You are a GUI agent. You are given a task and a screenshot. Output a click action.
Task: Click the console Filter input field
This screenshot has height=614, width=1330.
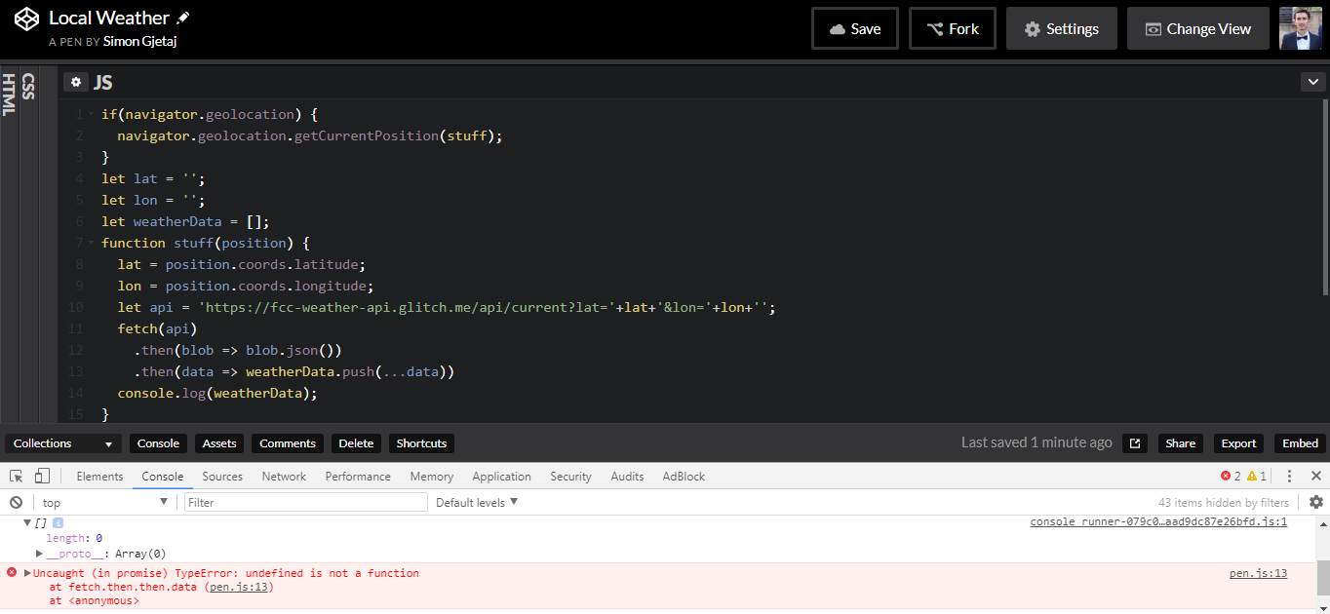tap(306, 503)
